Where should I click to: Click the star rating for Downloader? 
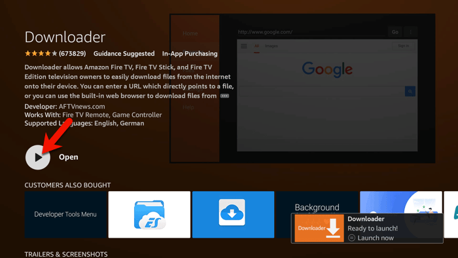(41, 54)
